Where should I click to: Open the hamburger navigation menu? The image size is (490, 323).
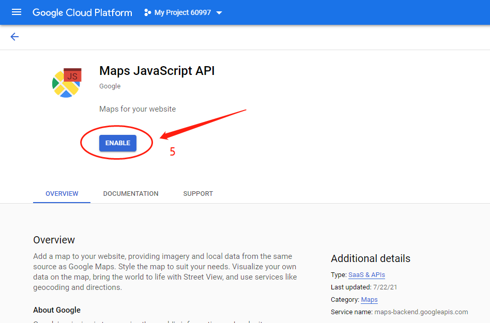pos(16,12)
